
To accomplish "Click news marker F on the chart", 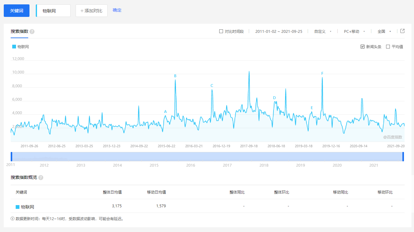I will pyautogui.click(x=322, y=73).
